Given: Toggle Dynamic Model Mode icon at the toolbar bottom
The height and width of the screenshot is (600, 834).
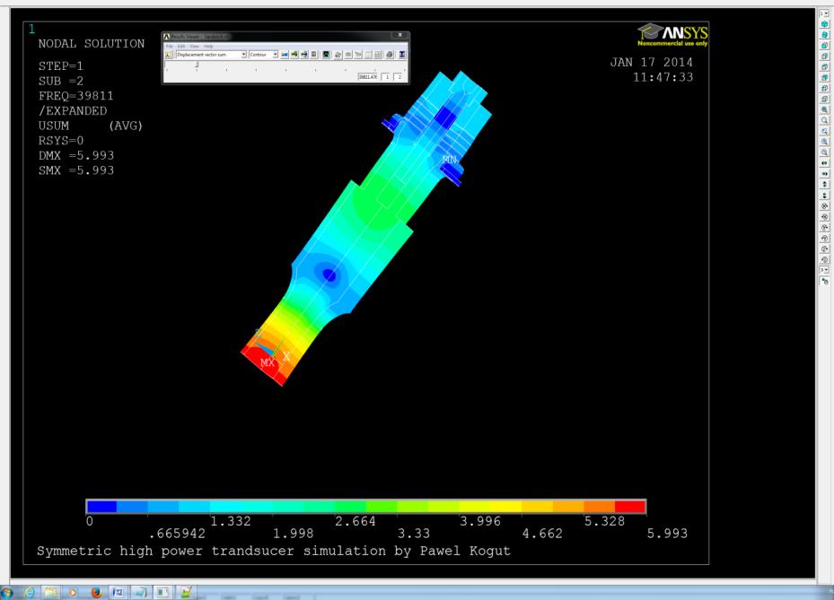Looking at the screenshot, I should click(x=825, y=281).
